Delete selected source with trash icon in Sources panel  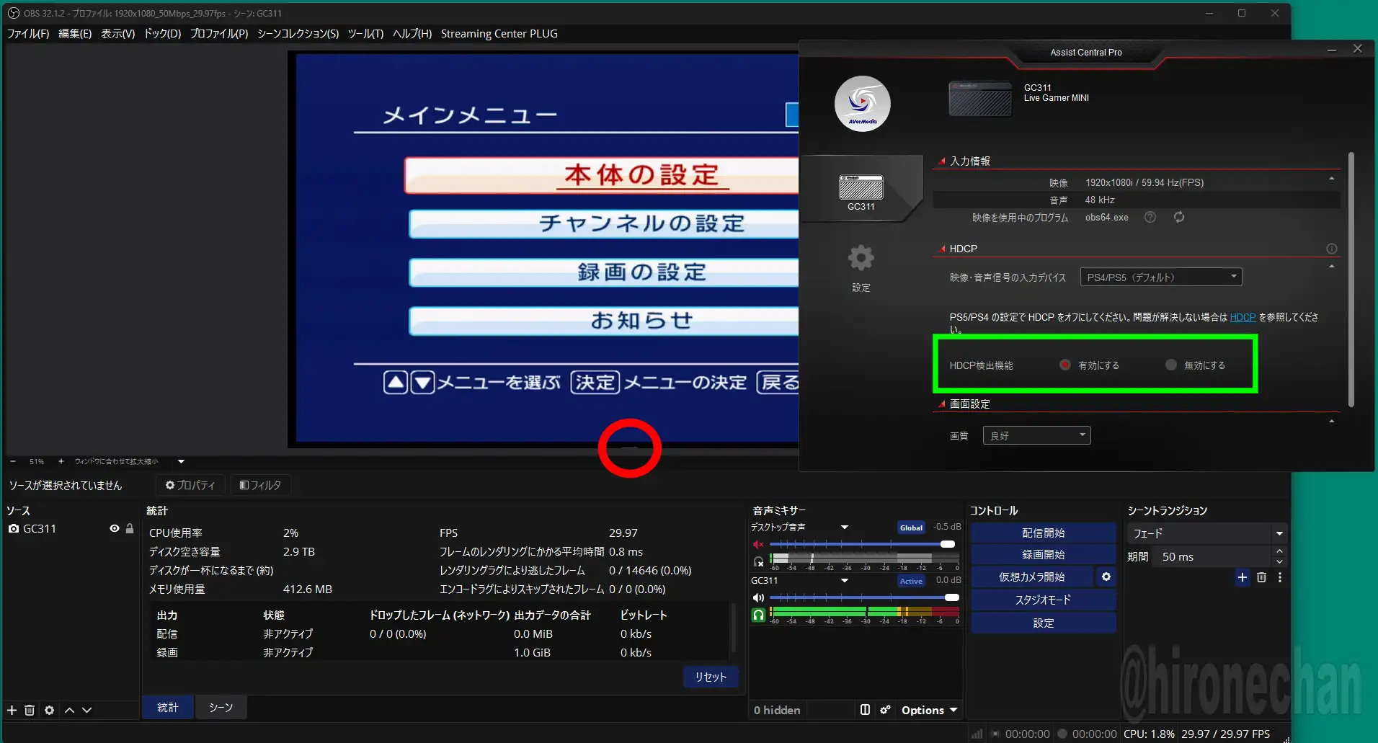pos(30,710)
